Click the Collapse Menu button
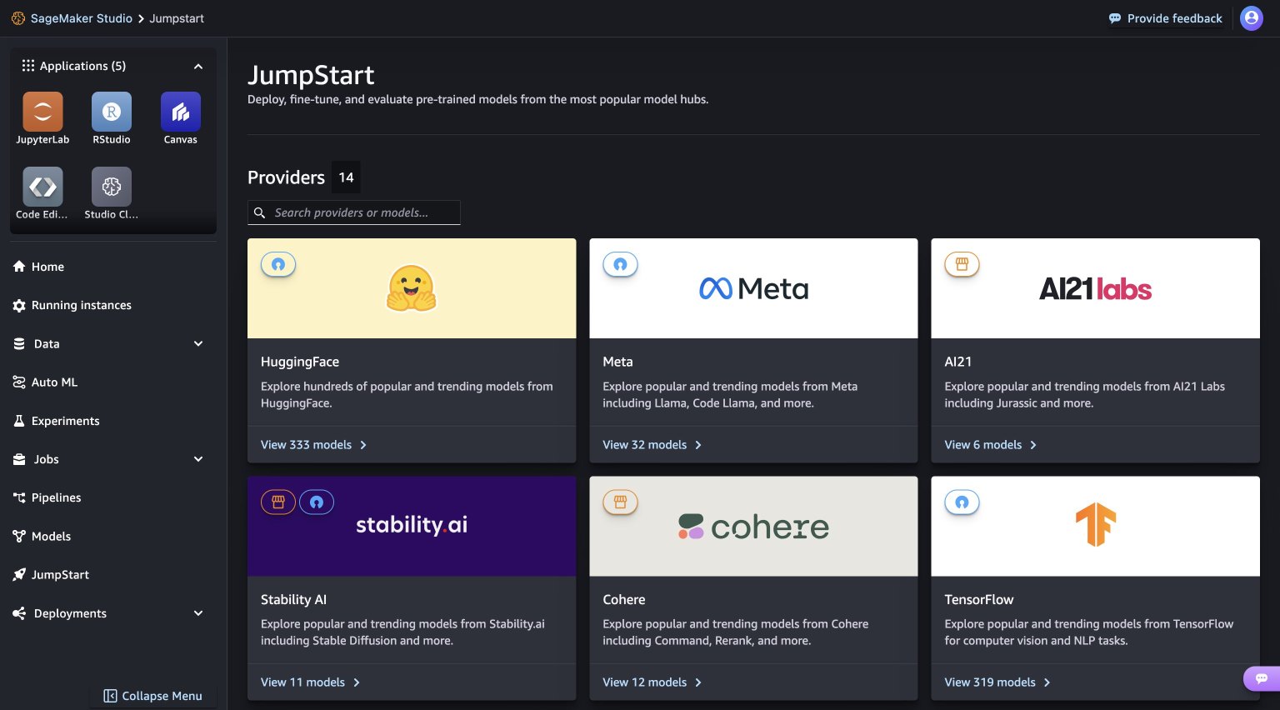The width and height of the screenshot is (1280, 710). 153,696
